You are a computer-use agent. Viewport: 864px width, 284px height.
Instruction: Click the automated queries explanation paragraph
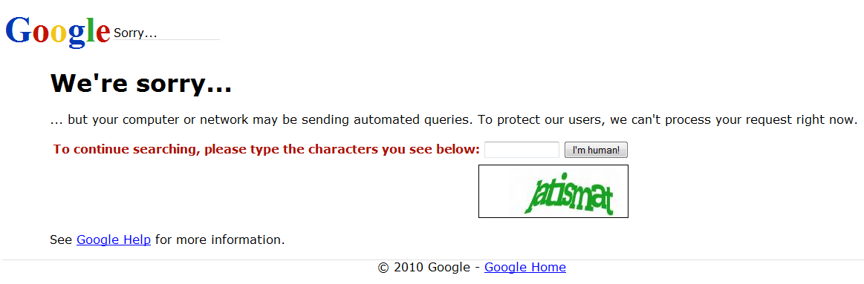pos(454,119)
